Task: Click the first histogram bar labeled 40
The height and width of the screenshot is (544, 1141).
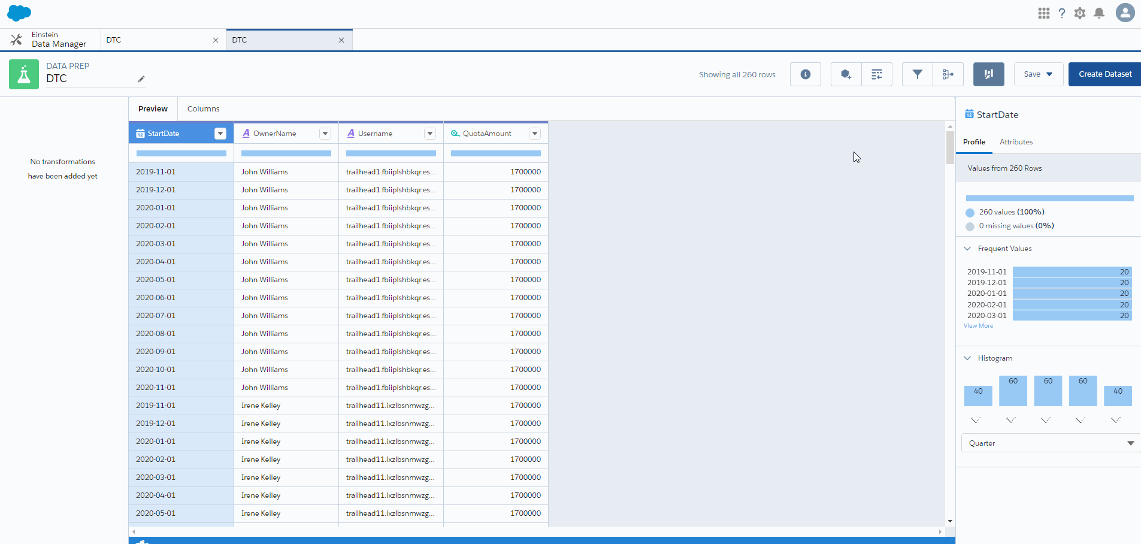Action: pyautogui.click(x=978, y=396)
